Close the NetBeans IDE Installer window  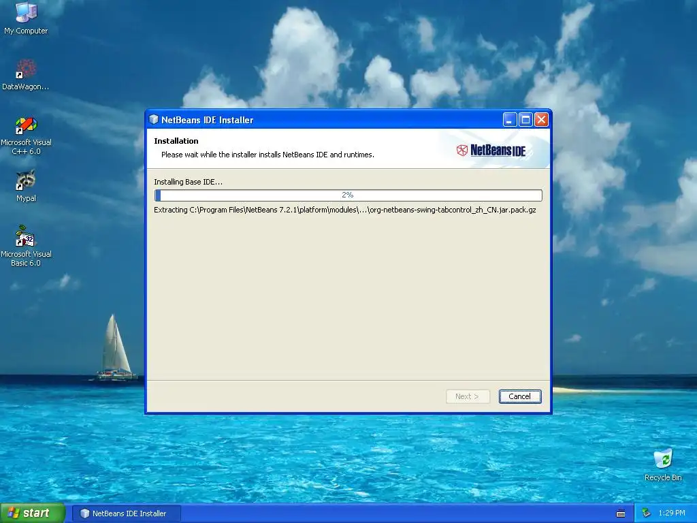(541, 120)
